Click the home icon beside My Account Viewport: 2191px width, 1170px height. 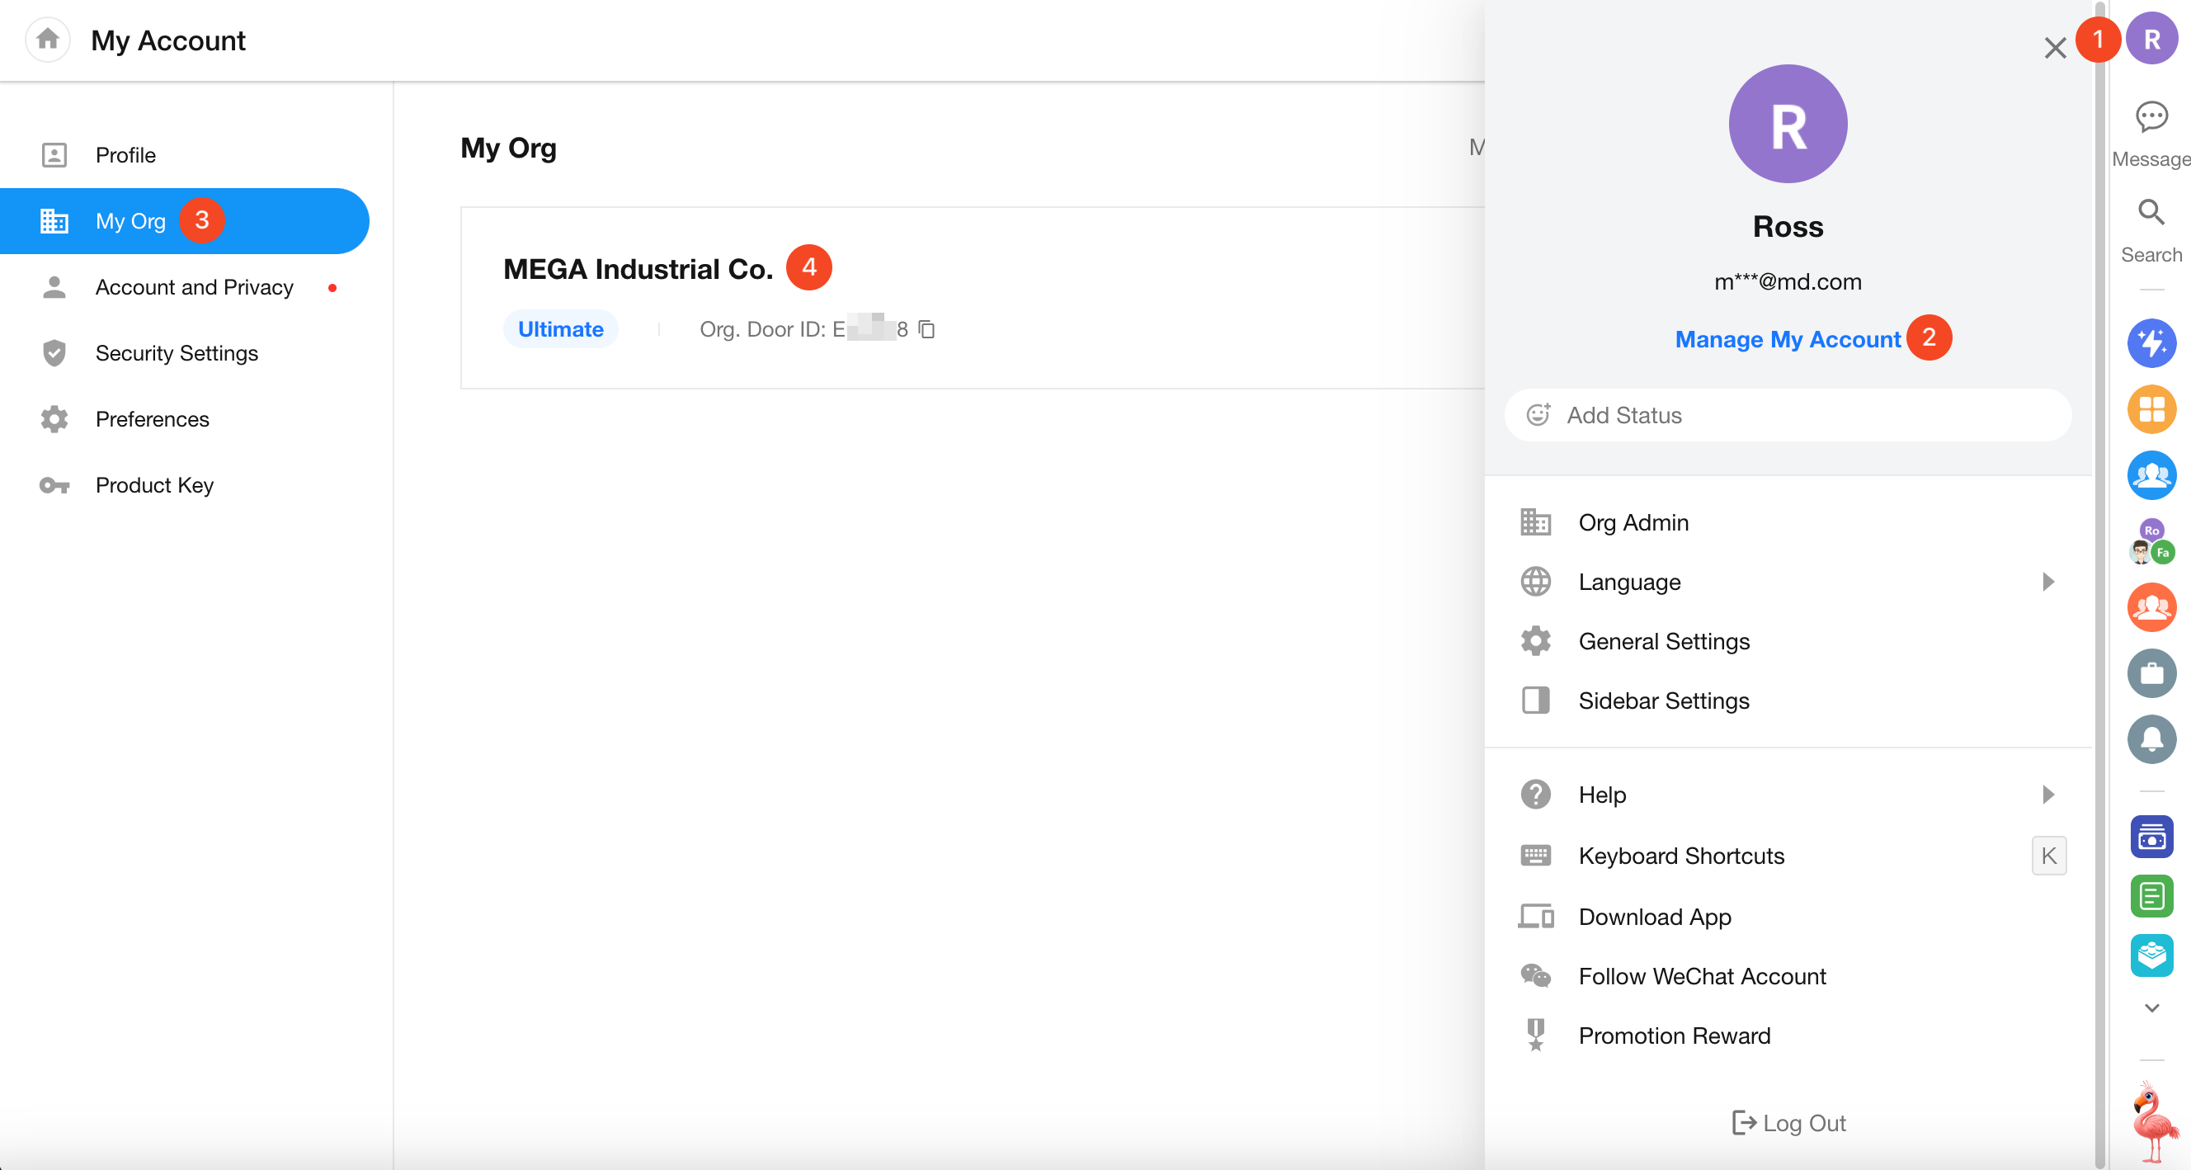(x=48, y=39)
